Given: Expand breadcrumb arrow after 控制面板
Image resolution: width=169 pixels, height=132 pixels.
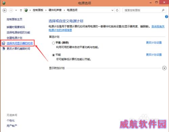Looking at the screenshot, I should tap(46, 10).
